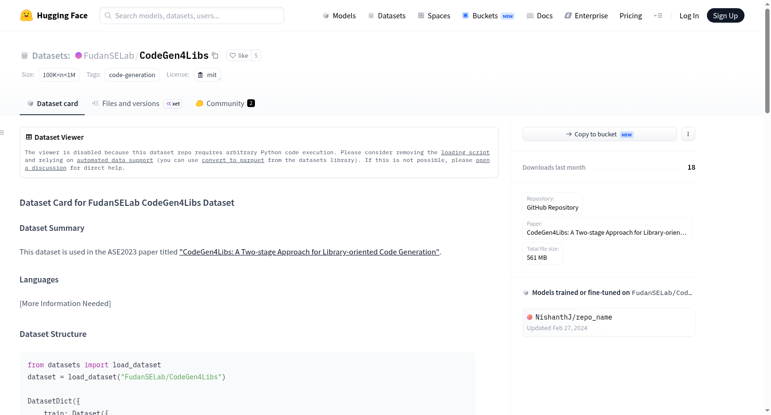The image size is (771, 415).
Task: Click the CodeGen4Libs dataset title
Action: tap(174, 55)
